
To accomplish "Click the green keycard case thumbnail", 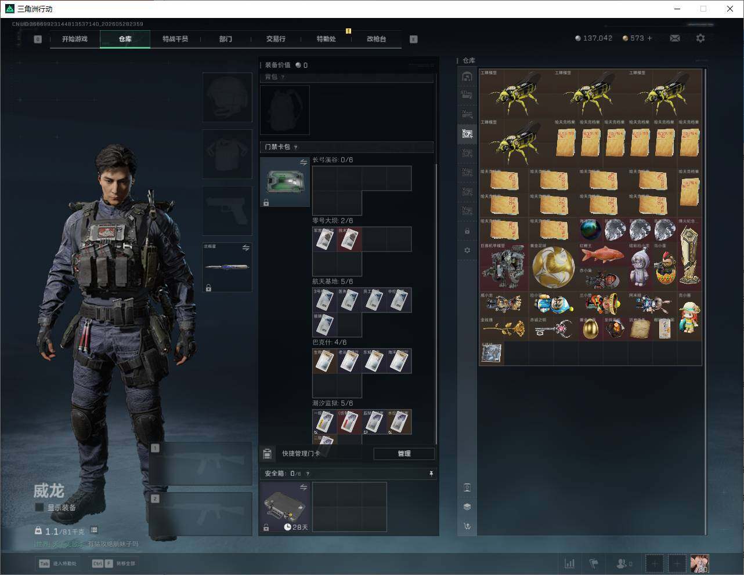I will (x=284, y=182).
